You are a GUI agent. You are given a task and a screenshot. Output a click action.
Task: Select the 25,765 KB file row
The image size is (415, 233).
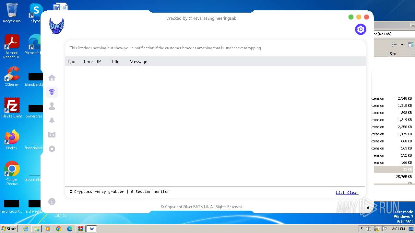coord(393,177)
